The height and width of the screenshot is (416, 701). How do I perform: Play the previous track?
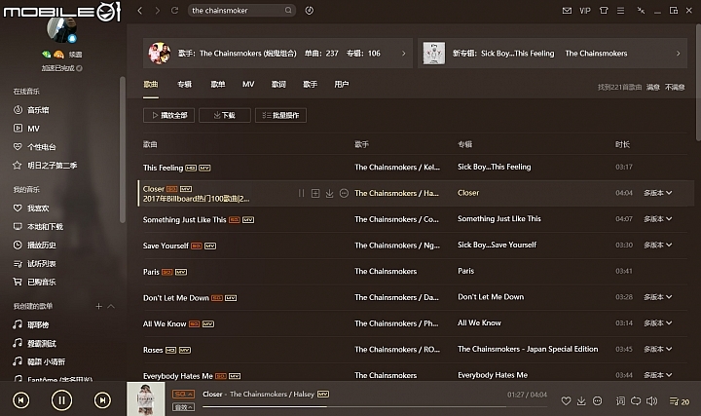[21, 399]
